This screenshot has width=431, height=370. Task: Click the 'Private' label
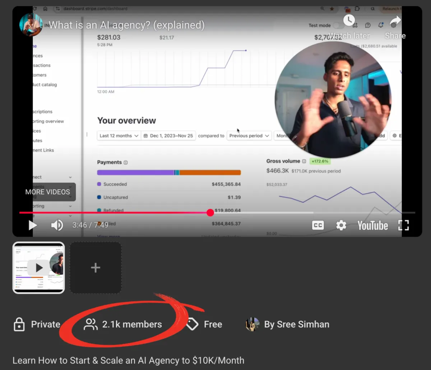46,324
